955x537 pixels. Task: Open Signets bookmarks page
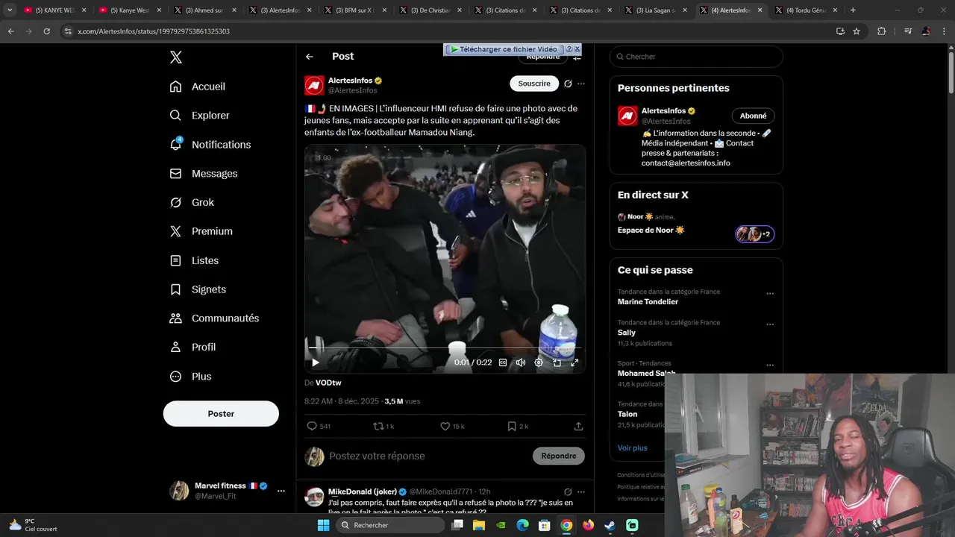click(198, 289)
